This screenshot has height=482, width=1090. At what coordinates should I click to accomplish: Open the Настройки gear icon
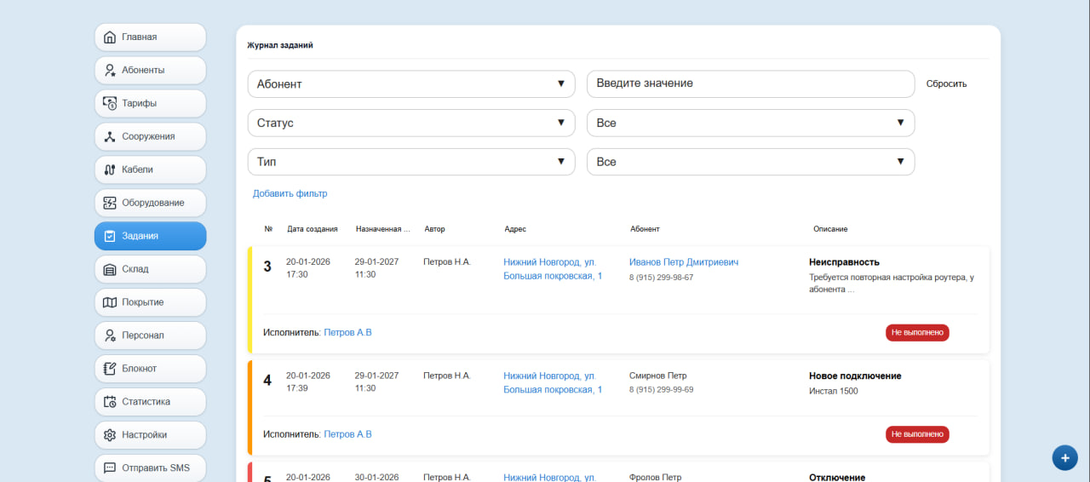pyautogui.click(x=109, y=436)
